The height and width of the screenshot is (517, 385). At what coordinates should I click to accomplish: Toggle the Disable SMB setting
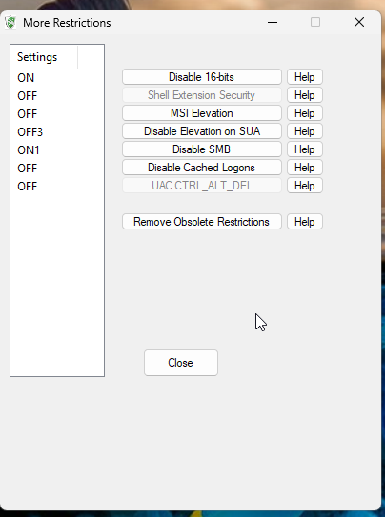point(202,149)
